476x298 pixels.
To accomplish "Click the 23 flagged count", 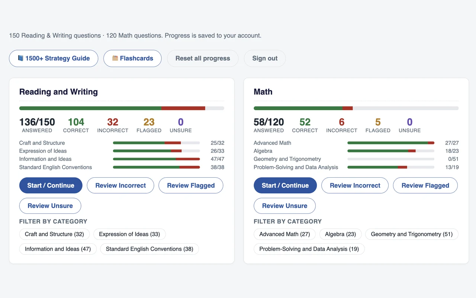I will (149, 122).
